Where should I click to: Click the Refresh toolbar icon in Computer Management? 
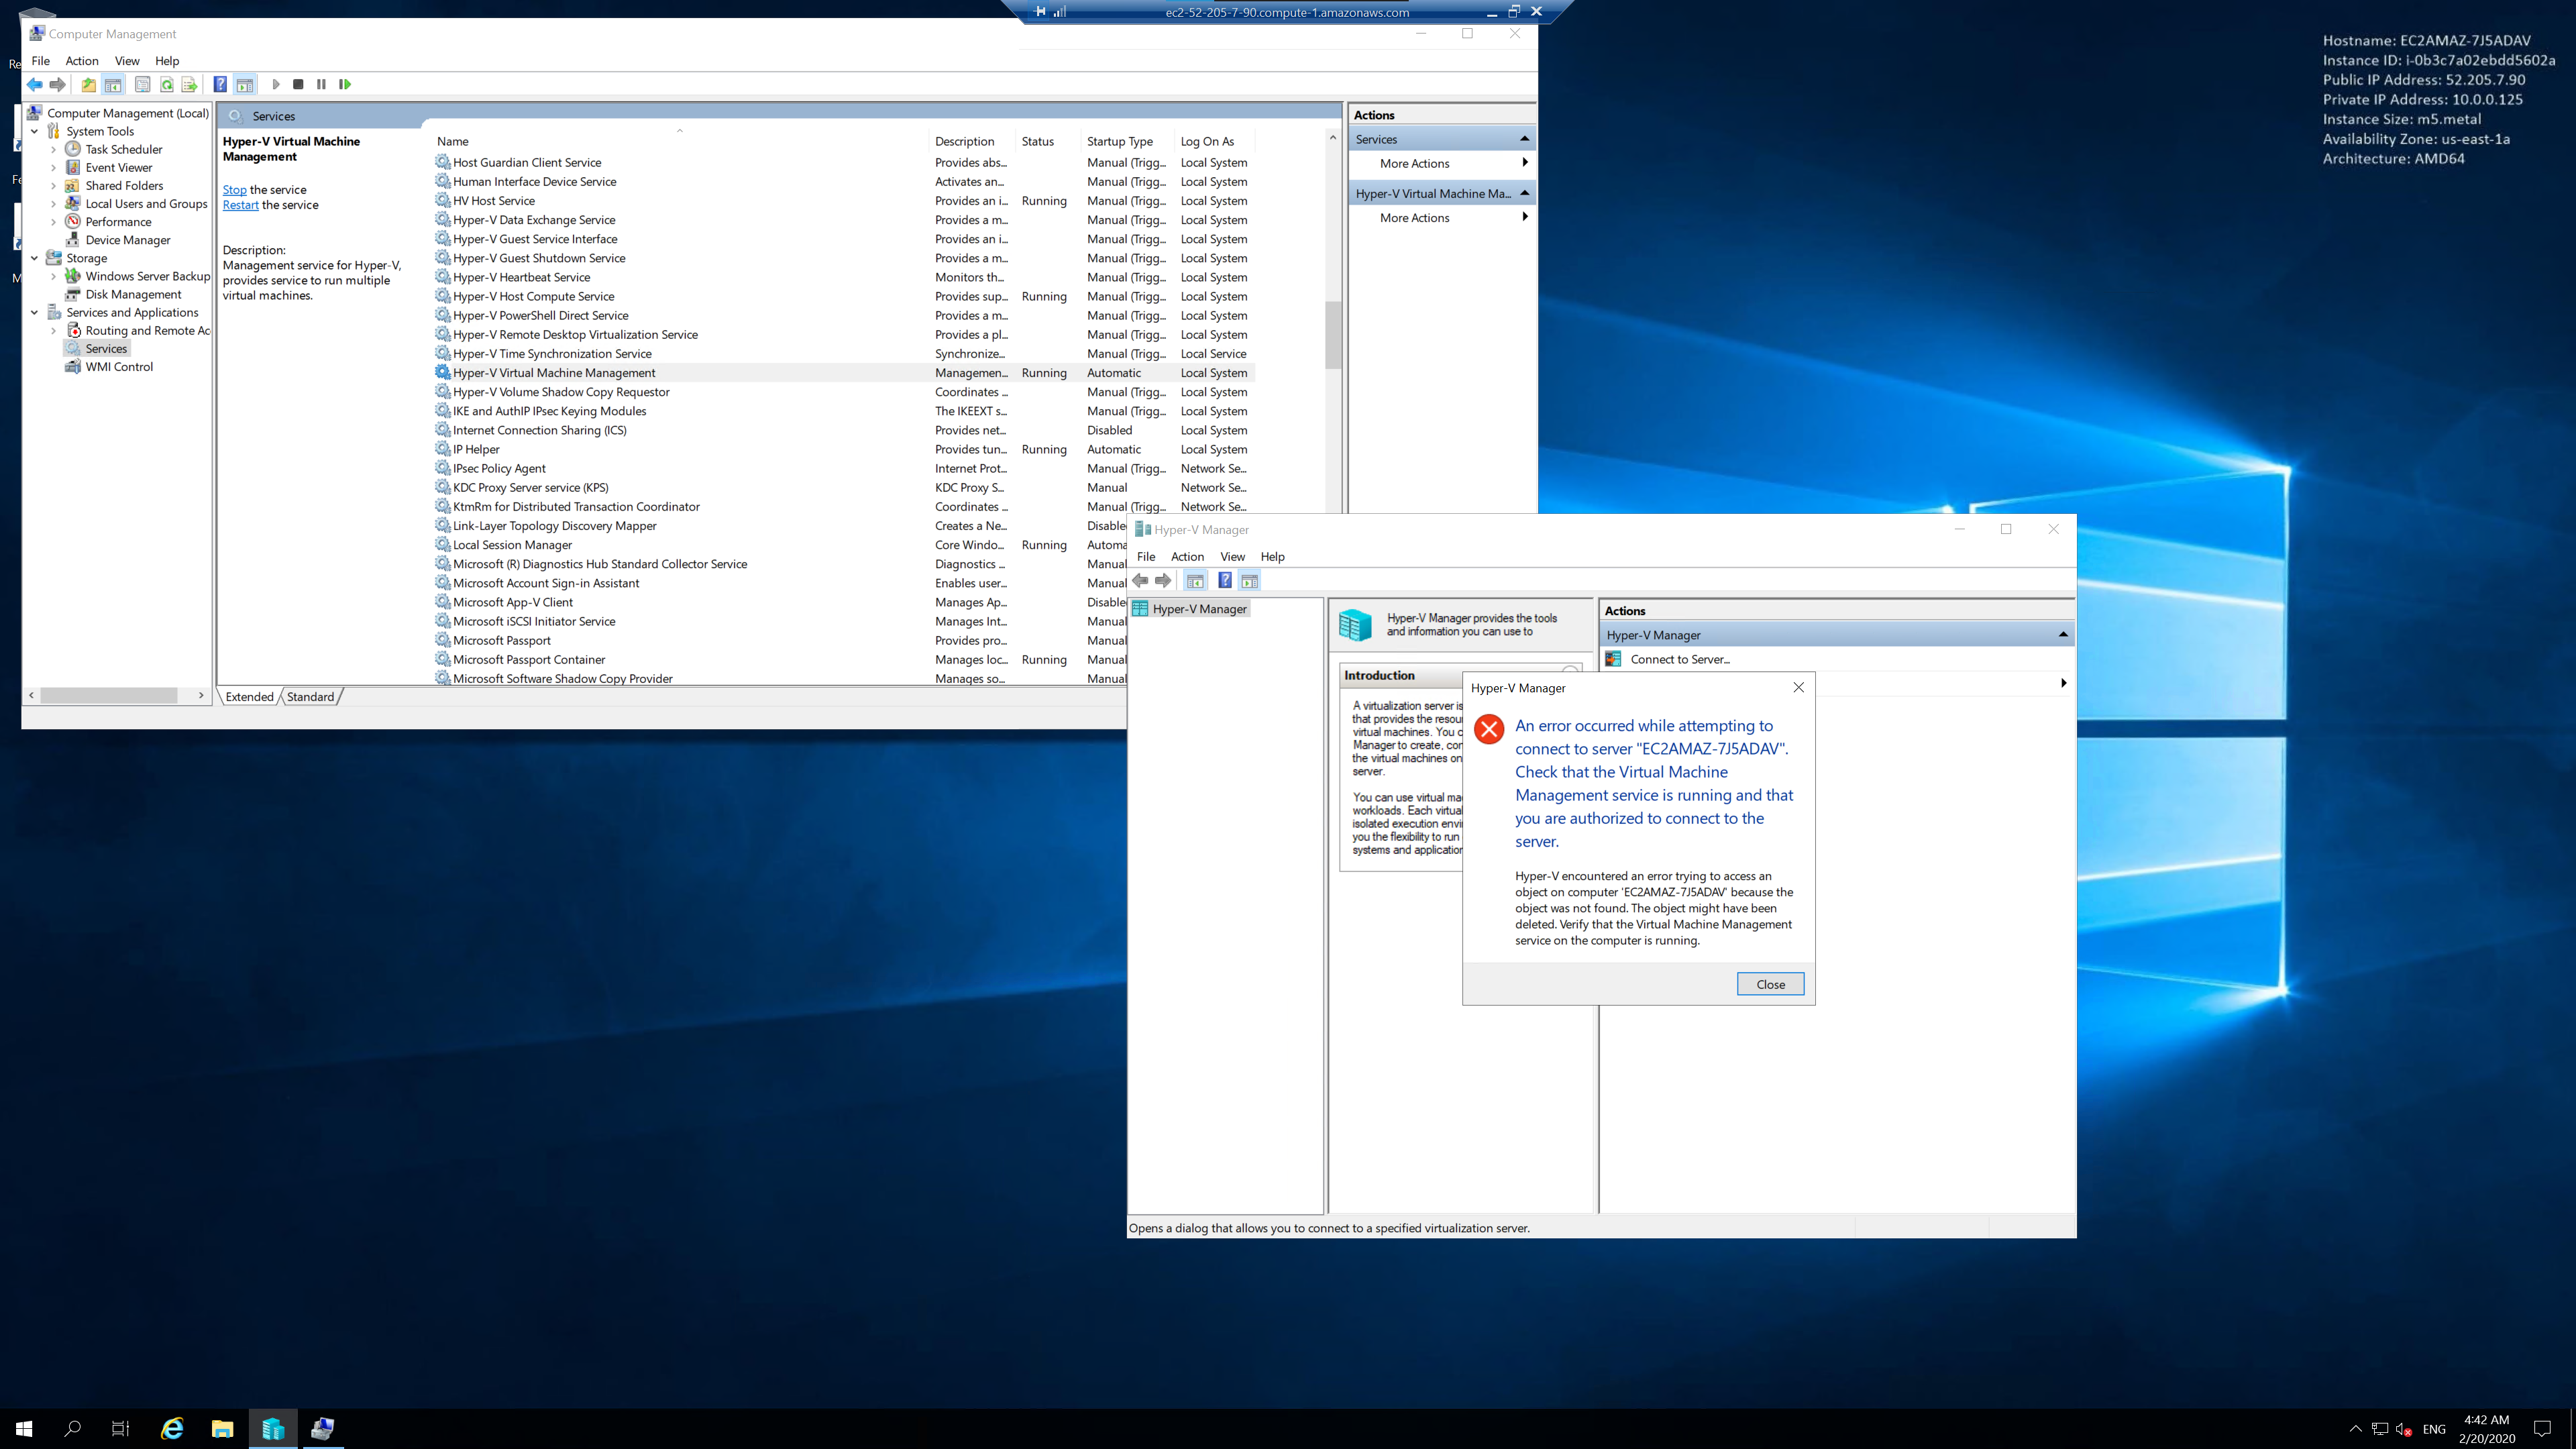166,85
